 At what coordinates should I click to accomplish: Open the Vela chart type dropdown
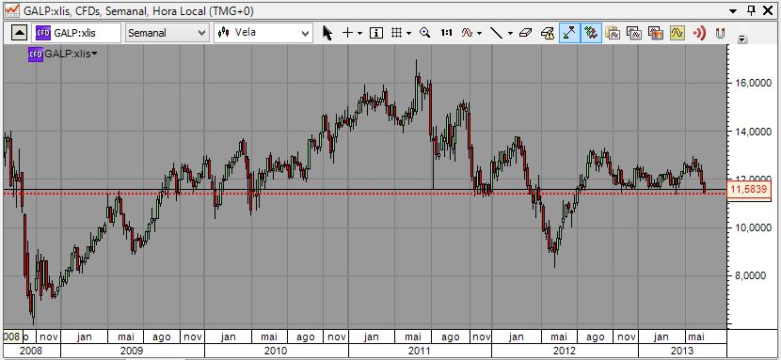pos(263,33)
